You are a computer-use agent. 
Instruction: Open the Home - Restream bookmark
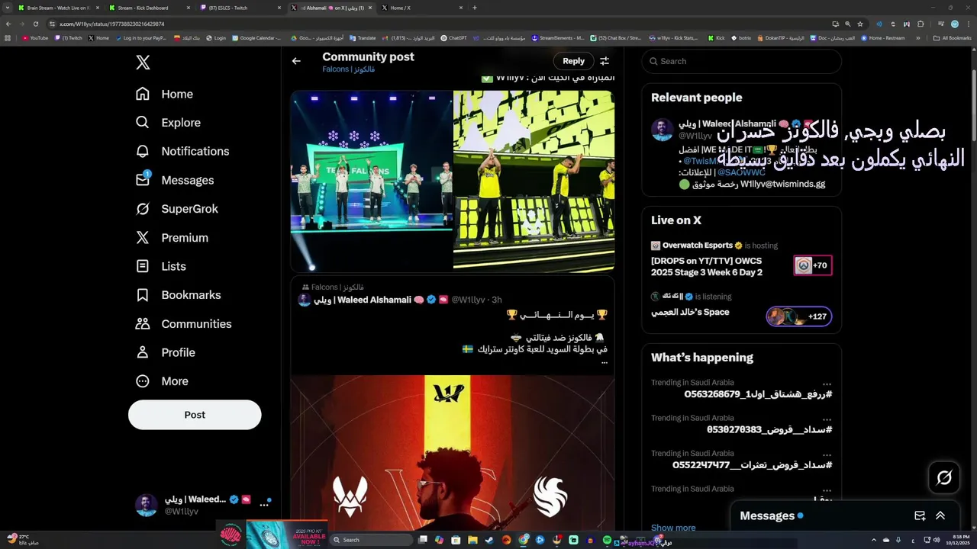click(882, 37)
